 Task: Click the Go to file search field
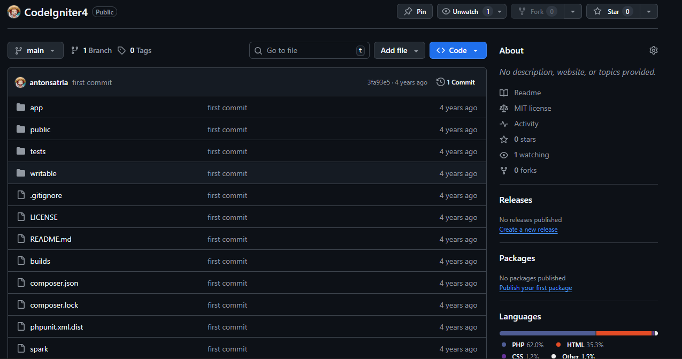(x=309, y=50)
